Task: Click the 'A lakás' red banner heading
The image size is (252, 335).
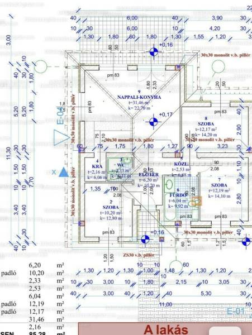Action: pyautogui.click(x=166, y=329)
